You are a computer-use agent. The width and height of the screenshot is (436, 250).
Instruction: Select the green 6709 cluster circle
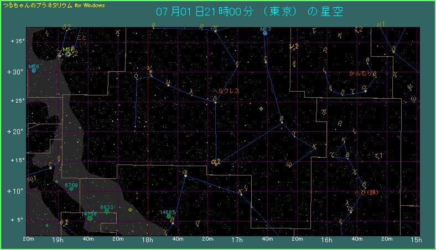point(71,189)
